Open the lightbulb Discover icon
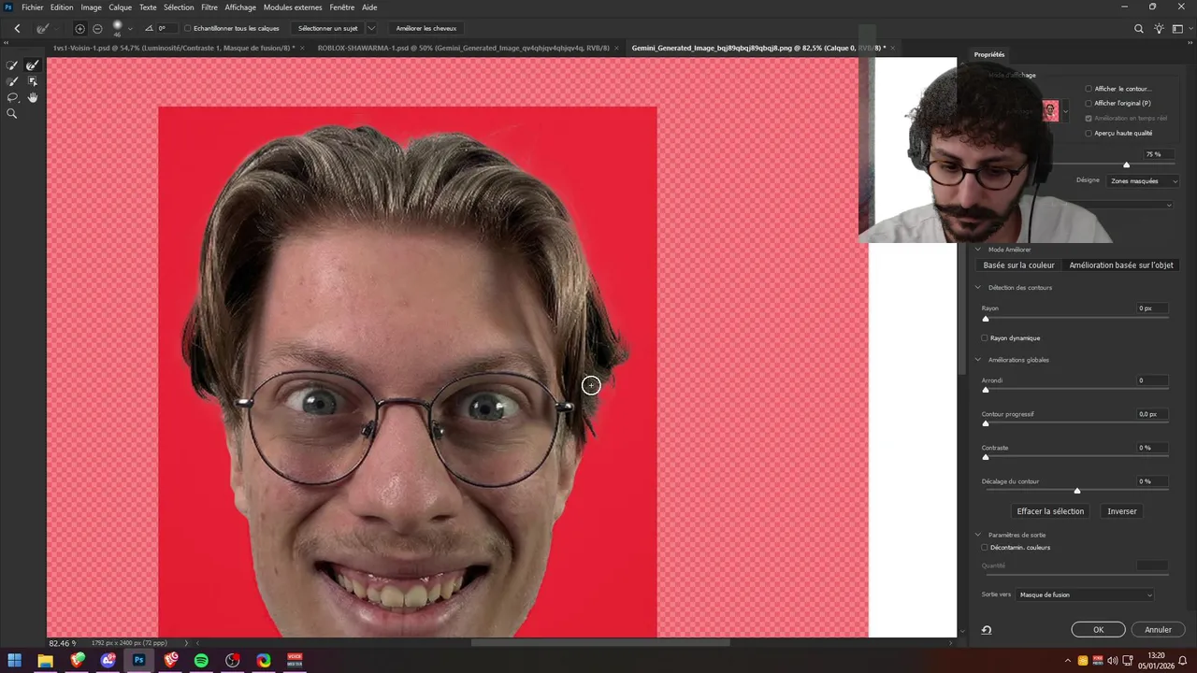The image size is (1197, 673). [1160, 29]
